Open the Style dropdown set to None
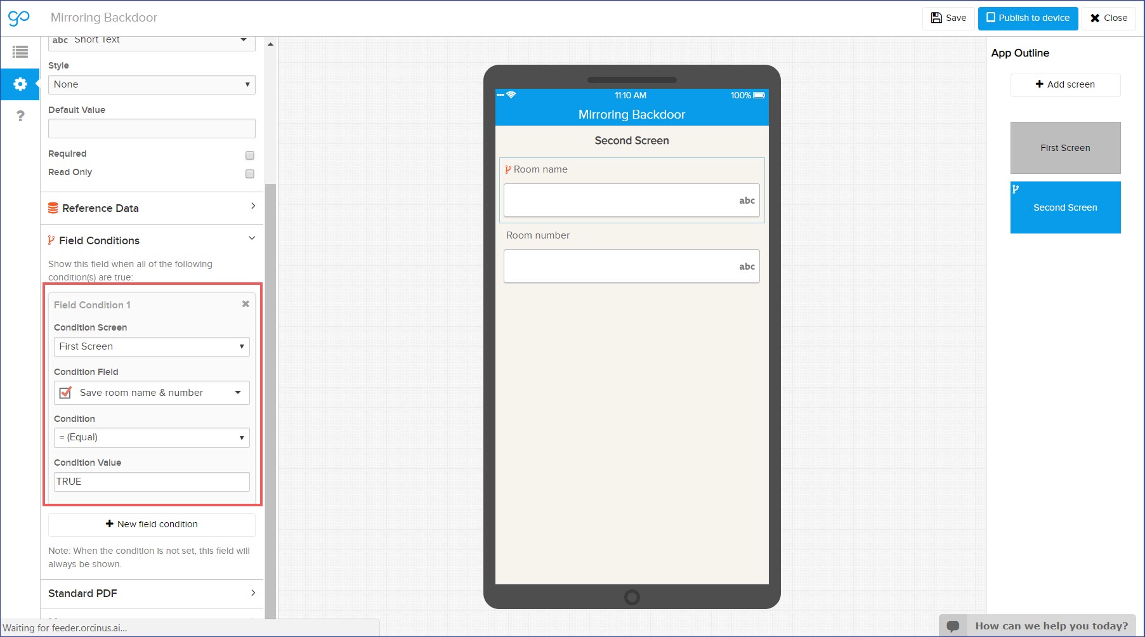Viewport: 1145px width, 637px height. (152, 84)
